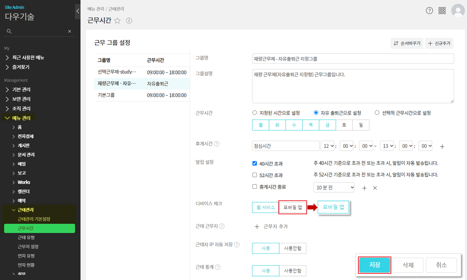The width and height of the screenshot is (467, 280).
Task: Click the 신규추가 button
Action: [x=439, y=43]
